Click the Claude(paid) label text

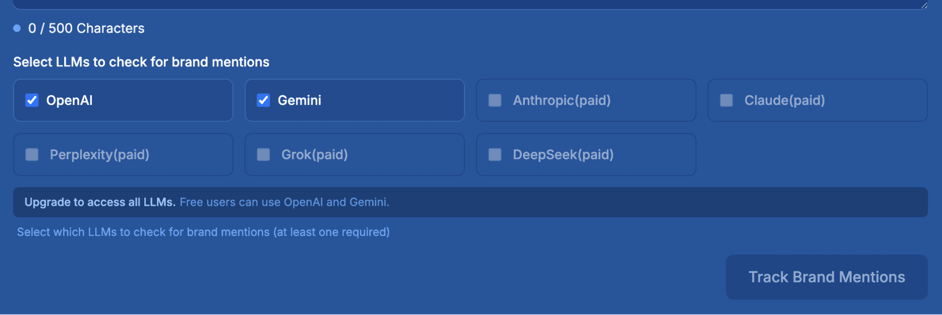pos(784,100)
